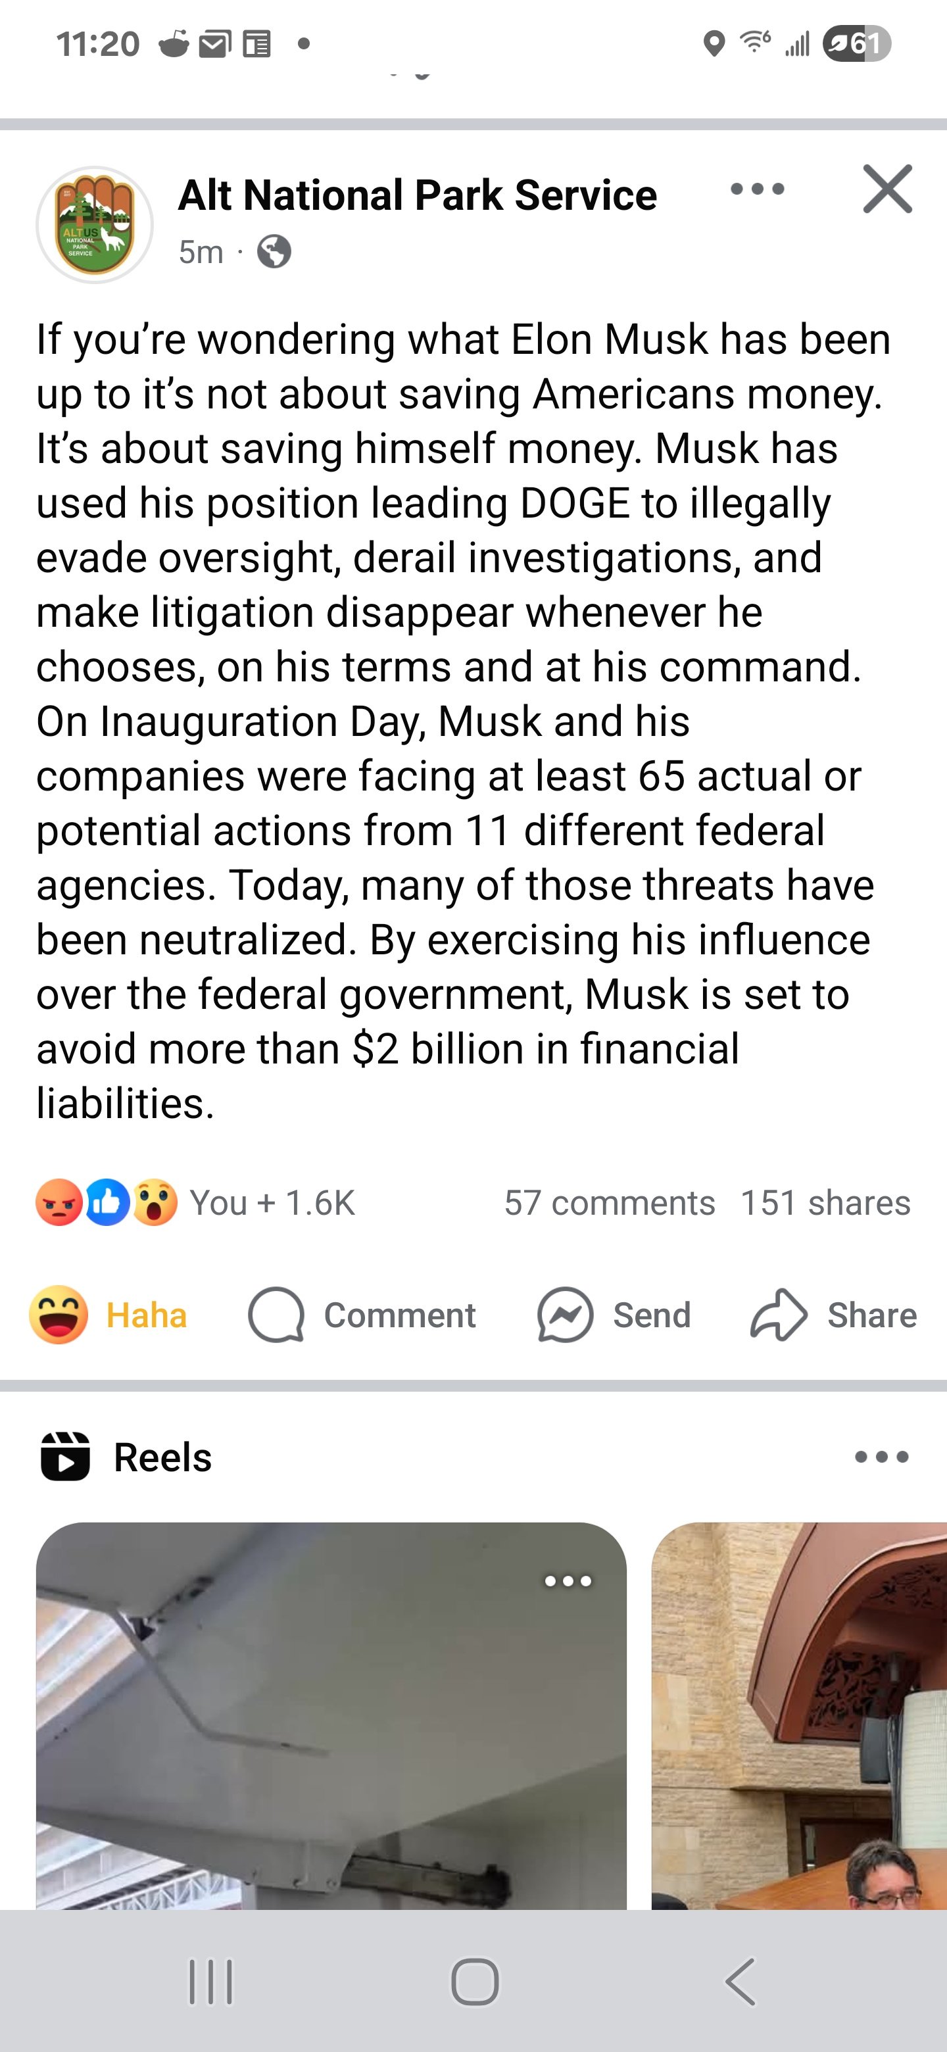
Task: Open the Reels section icon
Action: coord(65,1457)
